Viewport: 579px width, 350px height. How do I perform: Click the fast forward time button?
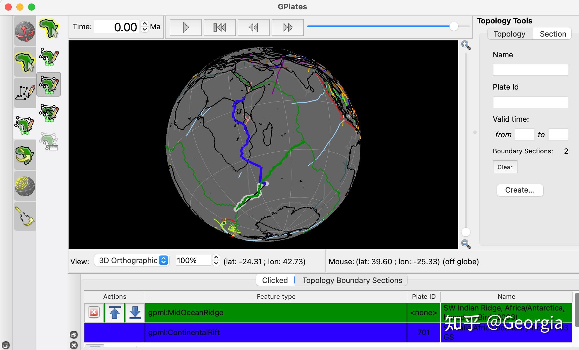(x=287, y=28)
